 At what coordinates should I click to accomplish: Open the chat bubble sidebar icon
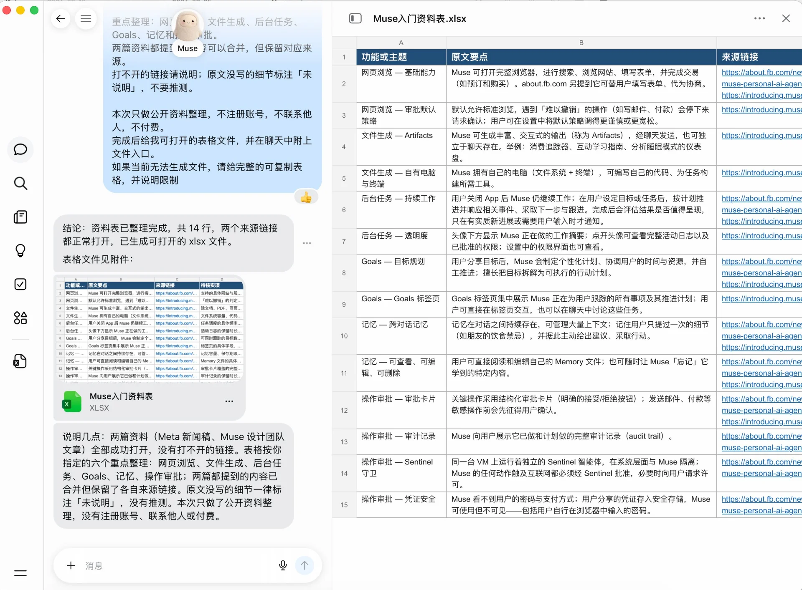(20, 149)
